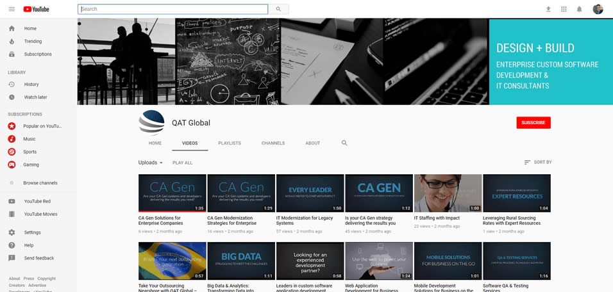Viewport: 613px width, 292px height.
Task: Open the YouTube apps grid icon
Action: click(564, 9)
